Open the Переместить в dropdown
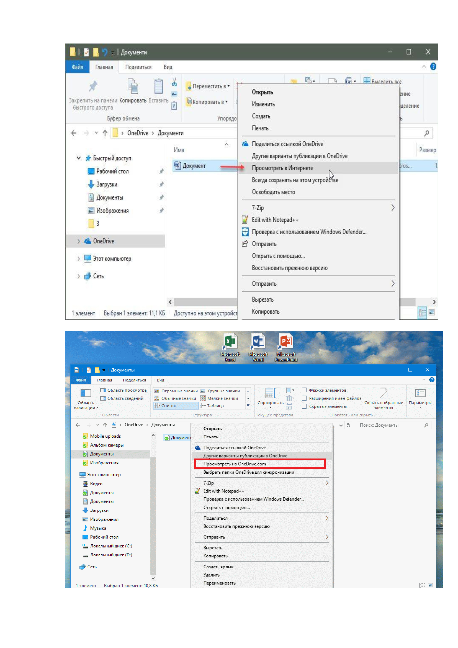 pos(208,86)
